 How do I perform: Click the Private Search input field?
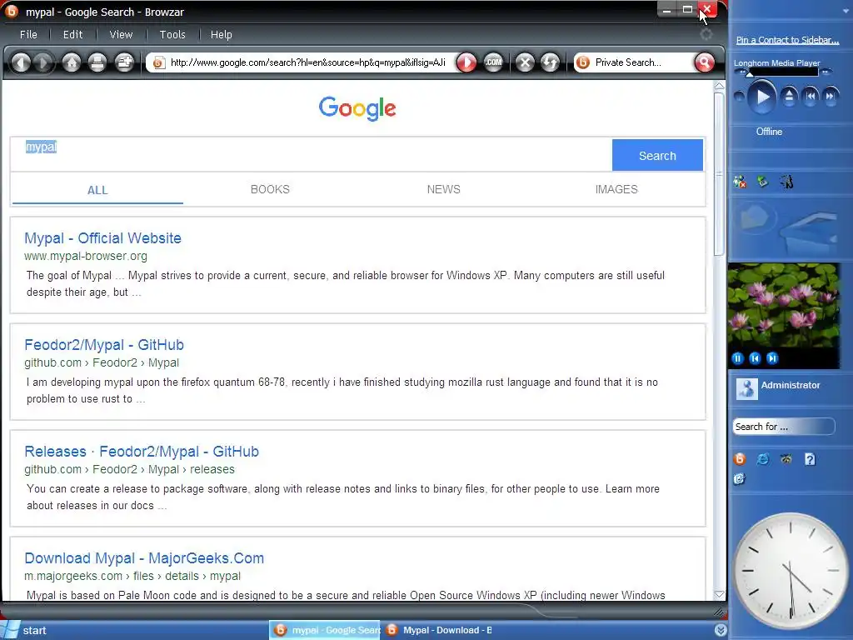pos(642,62)
